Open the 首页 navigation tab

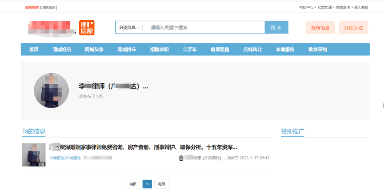click(x=34, y=50)
